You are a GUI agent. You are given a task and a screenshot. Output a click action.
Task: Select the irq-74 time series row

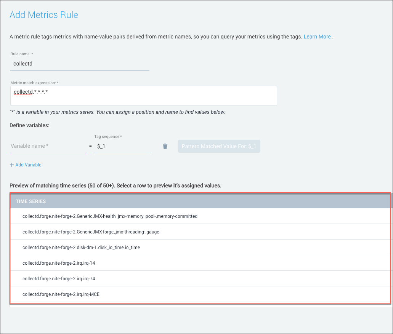click(x=59, y=279)
